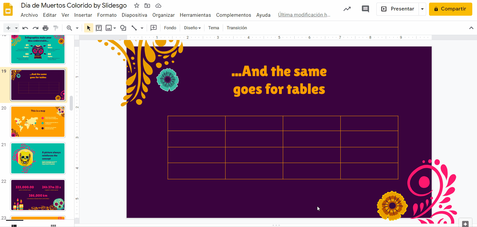Click the Compartir button
477x227 pixels.
pyautogui.click(x=450, y=9)
